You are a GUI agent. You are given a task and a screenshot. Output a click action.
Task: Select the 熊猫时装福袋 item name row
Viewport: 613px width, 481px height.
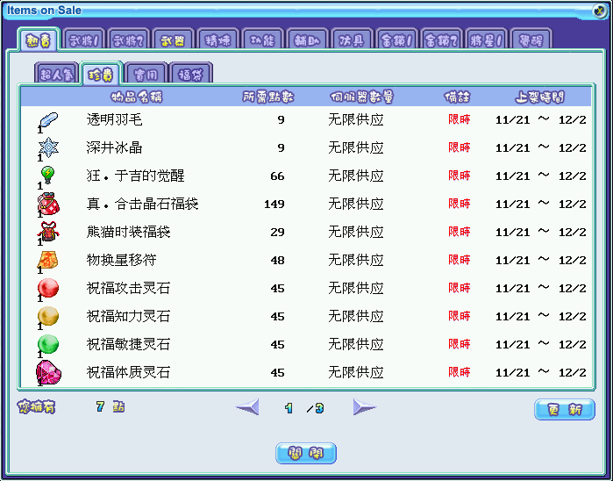128,233
